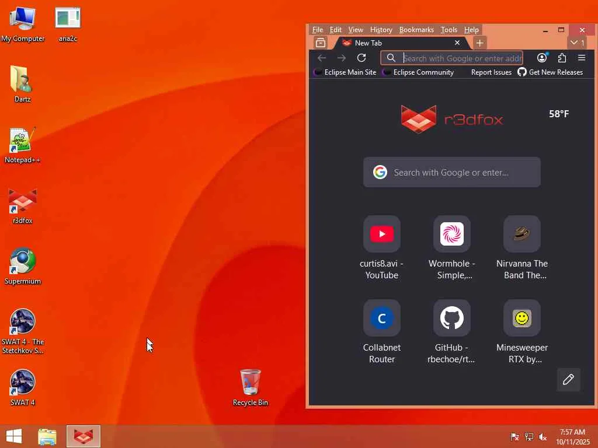Open the Help menu

[x=471, y=30]
